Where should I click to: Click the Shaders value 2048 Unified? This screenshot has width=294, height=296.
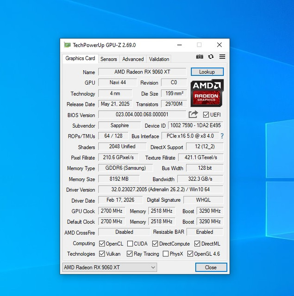122,147
